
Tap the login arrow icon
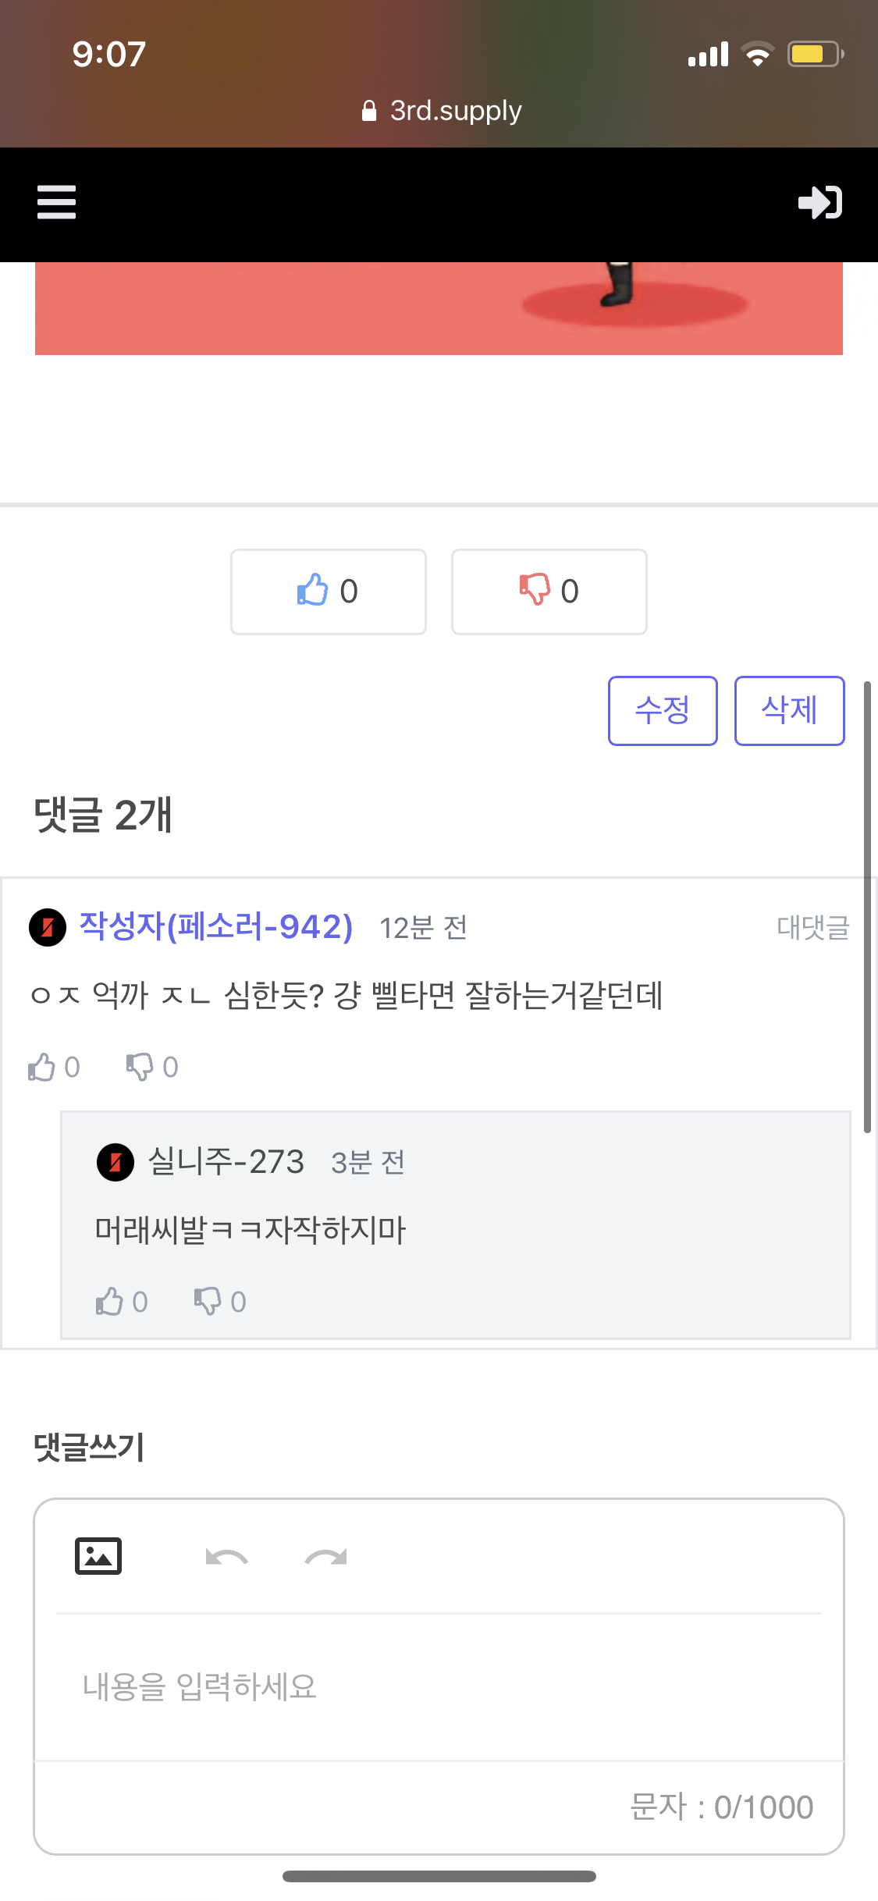819,203
